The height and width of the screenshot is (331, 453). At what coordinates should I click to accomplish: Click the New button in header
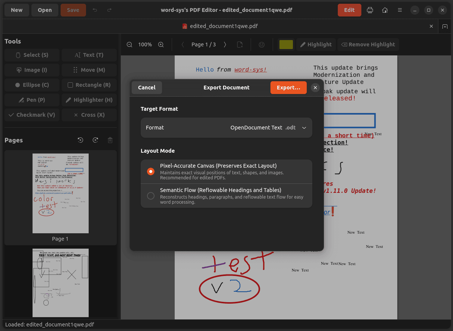(16, 10)
